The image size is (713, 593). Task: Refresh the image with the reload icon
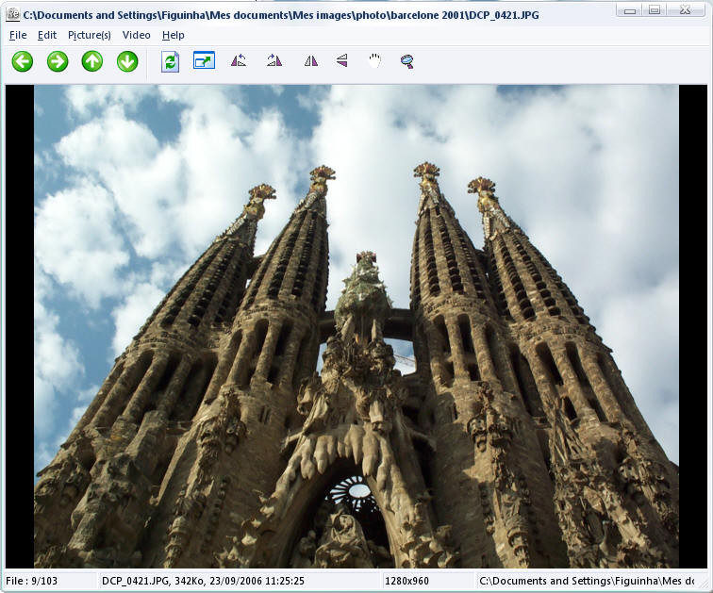tap(170, 61)
